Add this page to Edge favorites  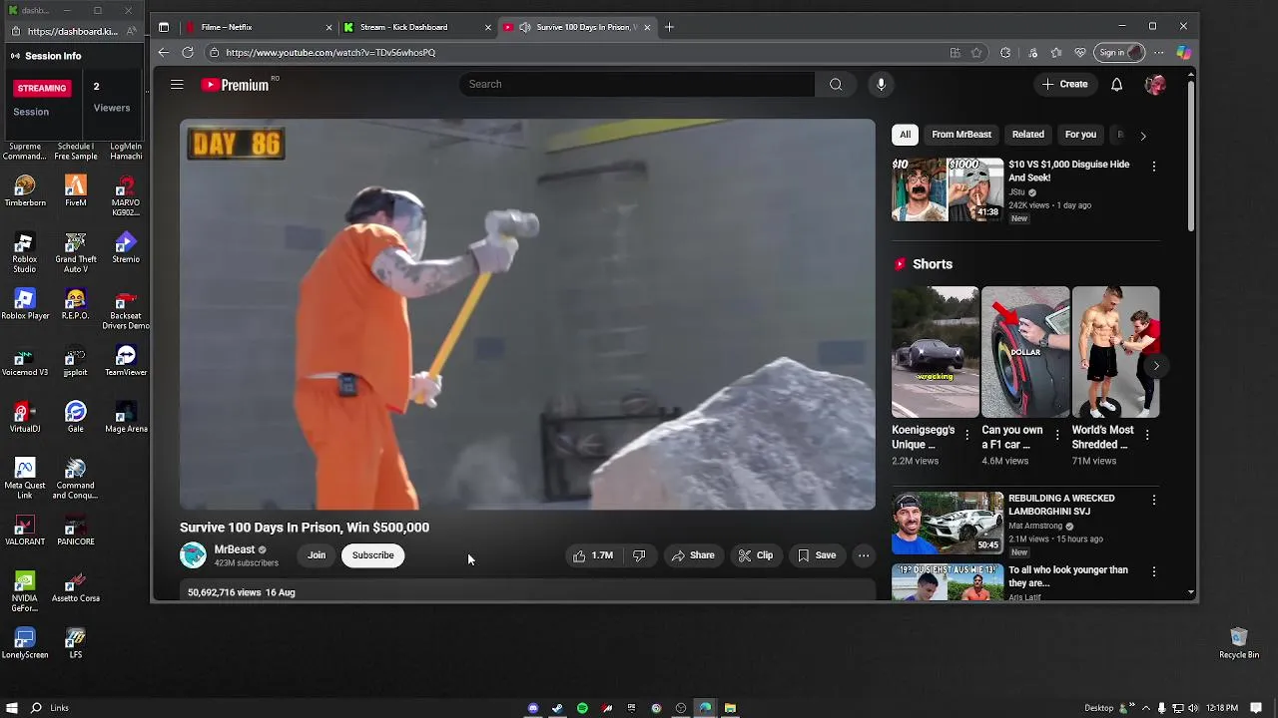click(x=976, y=53)
